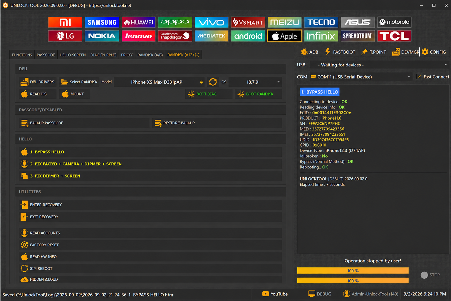Select the Samsung brand tile

click(x=102, y=22)
